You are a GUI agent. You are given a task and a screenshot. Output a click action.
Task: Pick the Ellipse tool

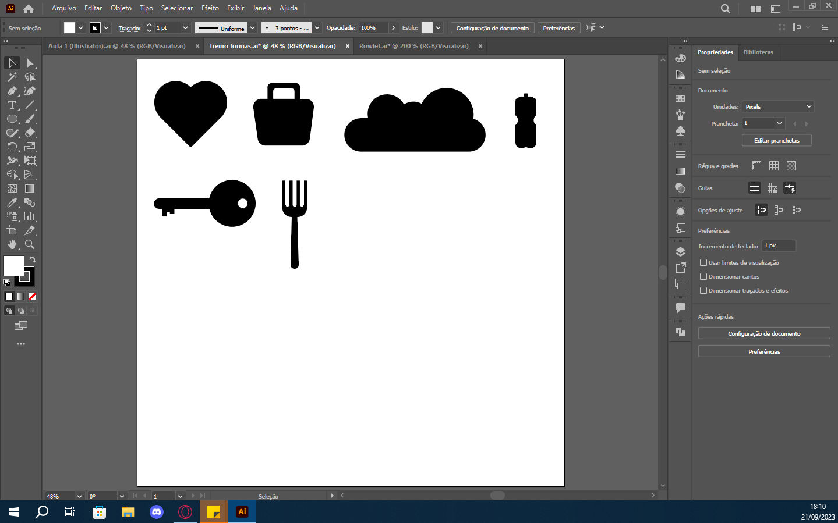click(x=12, y=119)
